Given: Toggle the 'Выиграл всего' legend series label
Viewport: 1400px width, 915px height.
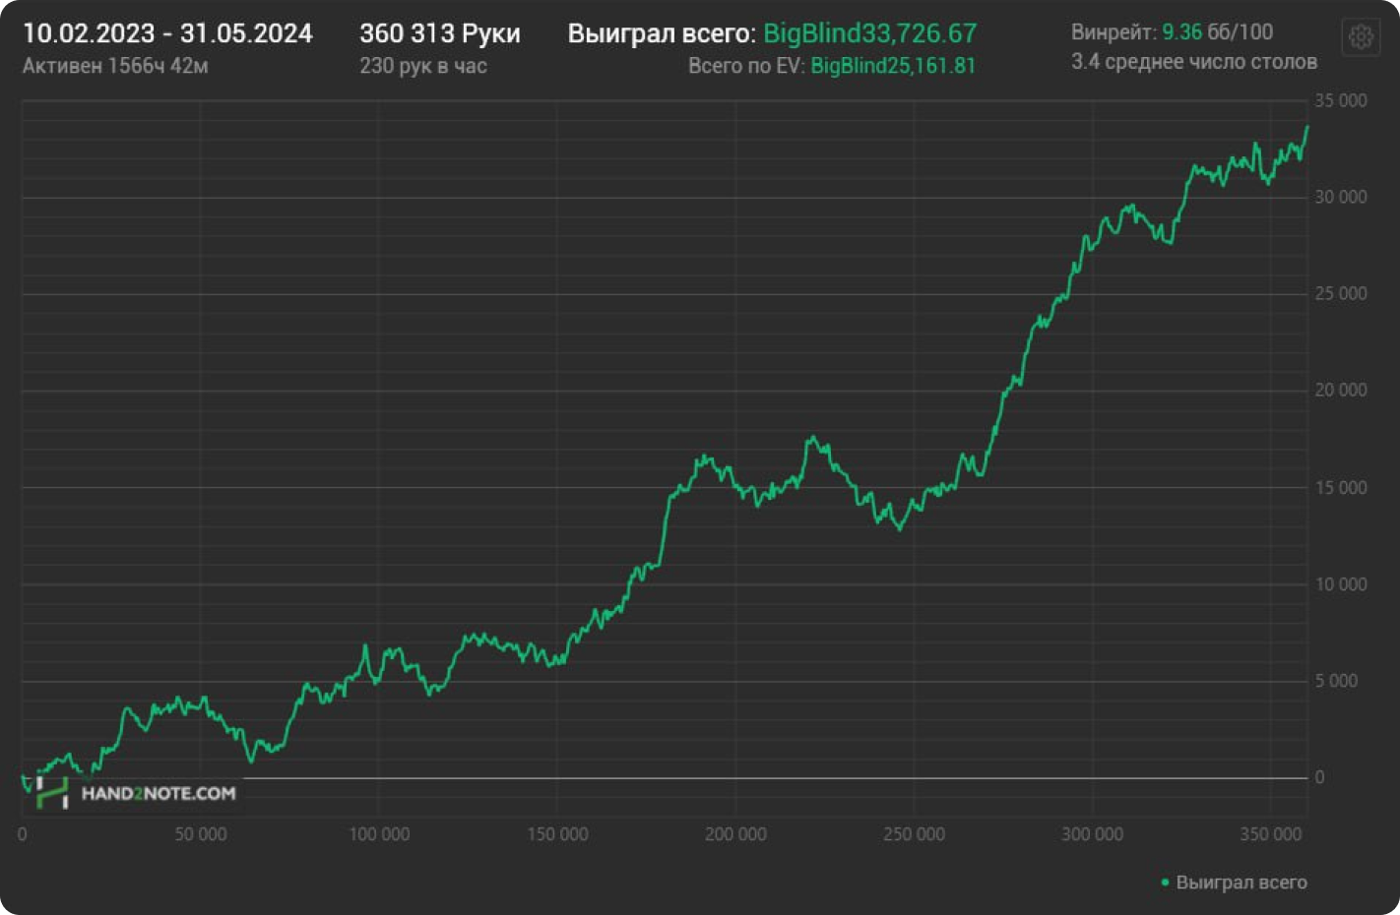Looking at the screenshot, I should [x=1241, y=883].
